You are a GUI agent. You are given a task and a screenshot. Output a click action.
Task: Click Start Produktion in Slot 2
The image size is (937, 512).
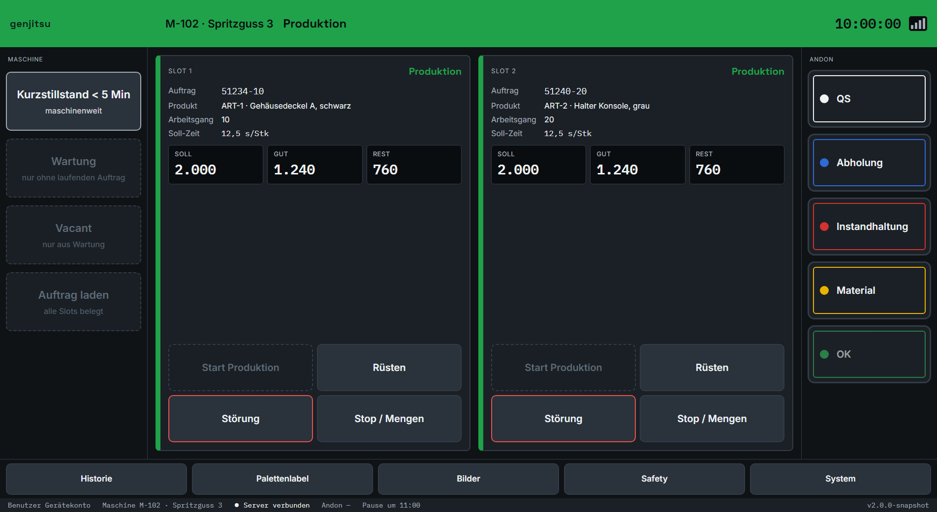(x=563, y=368)
